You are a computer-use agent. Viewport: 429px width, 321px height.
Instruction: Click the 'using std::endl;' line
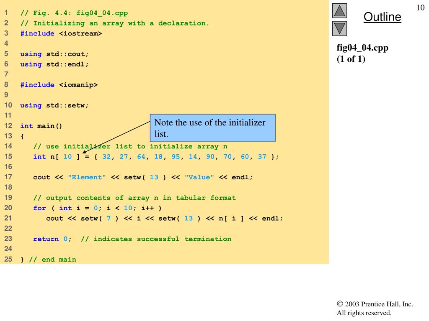[54, 64]
